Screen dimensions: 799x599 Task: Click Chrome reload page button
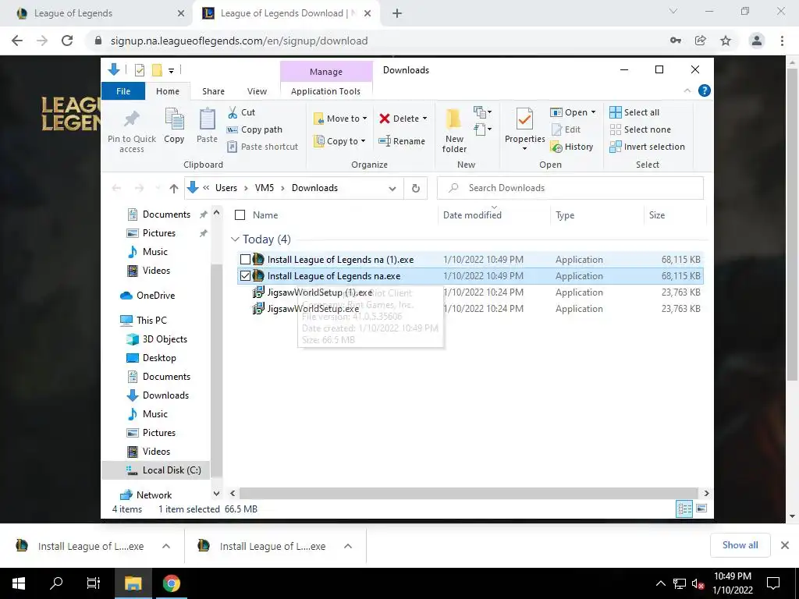tap(67, 41)
